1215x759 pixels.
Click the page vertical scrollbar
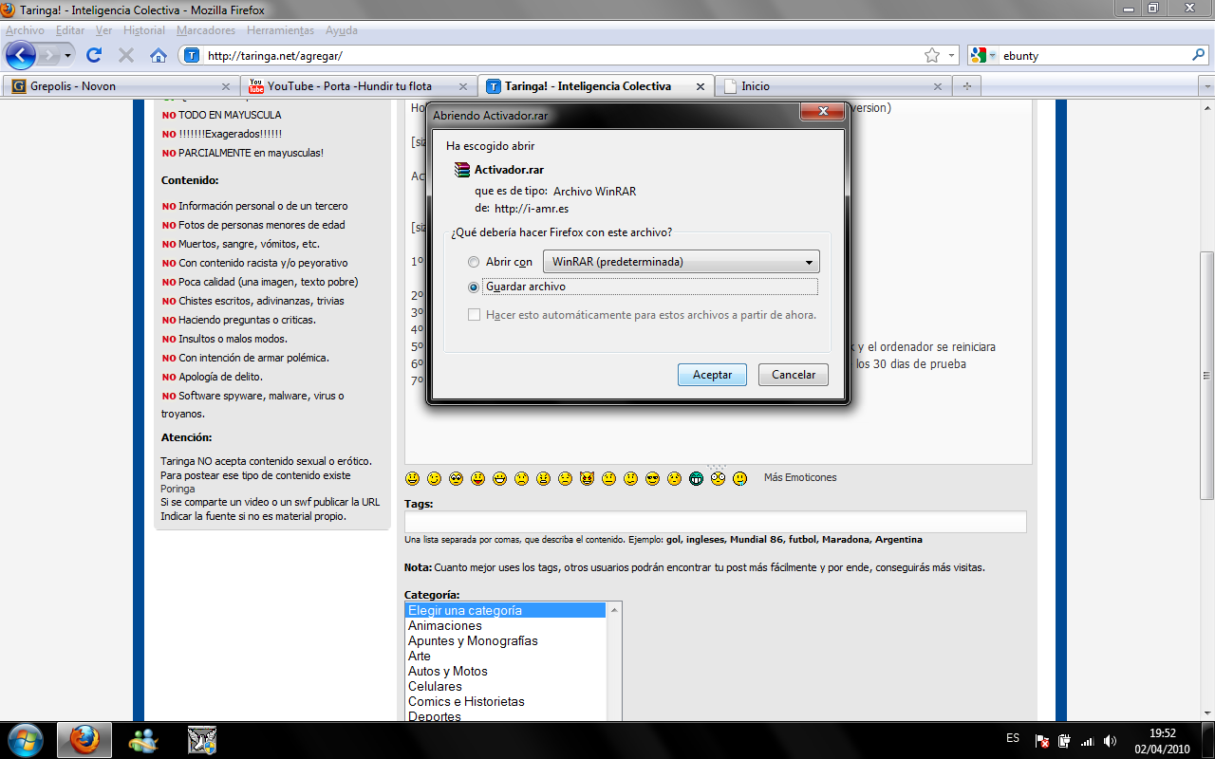(x=1206, y=375)
